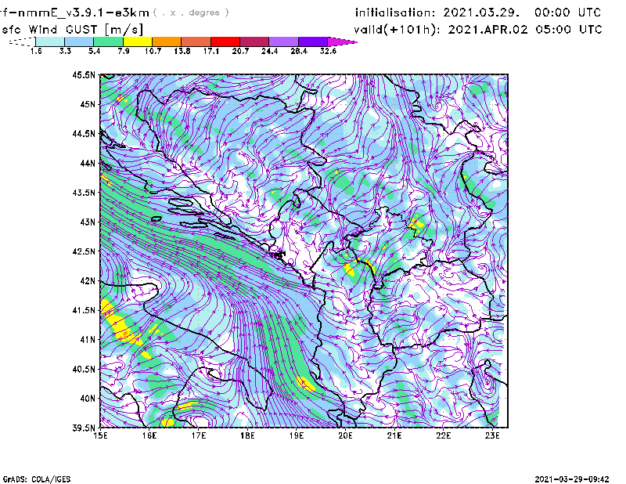The height and width of the screenshot is (484, 626).
Task: Click the '40.5N' latitude label
Action: 84,370
